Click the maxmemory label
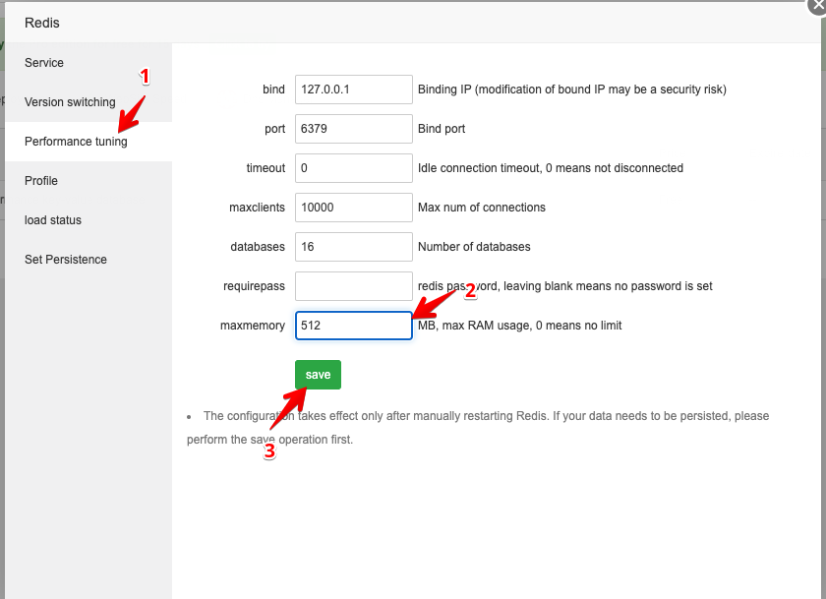Image resolution: width=826 pixels, height=599 pixels. click(x=253, y=326)
